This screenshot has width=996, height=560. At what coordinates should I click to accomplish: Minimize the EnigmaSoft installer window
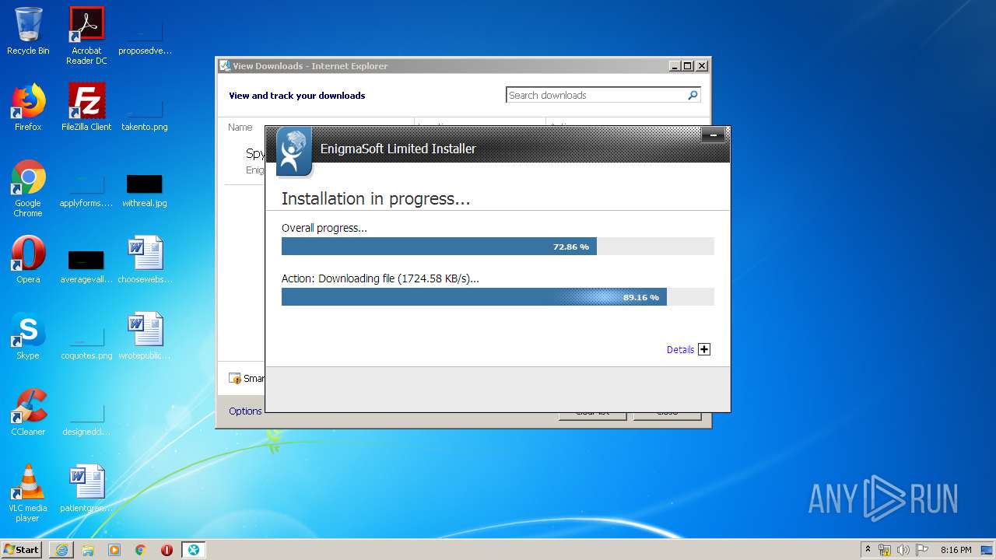(713, 135)
